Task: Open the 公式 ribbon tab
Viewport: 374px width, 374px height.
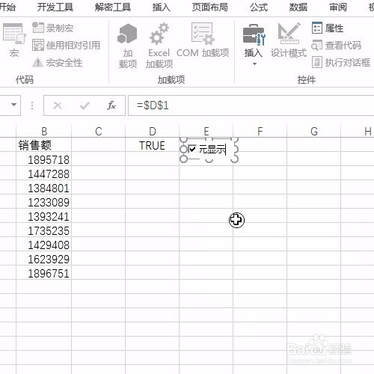Action: coord(259,7)
